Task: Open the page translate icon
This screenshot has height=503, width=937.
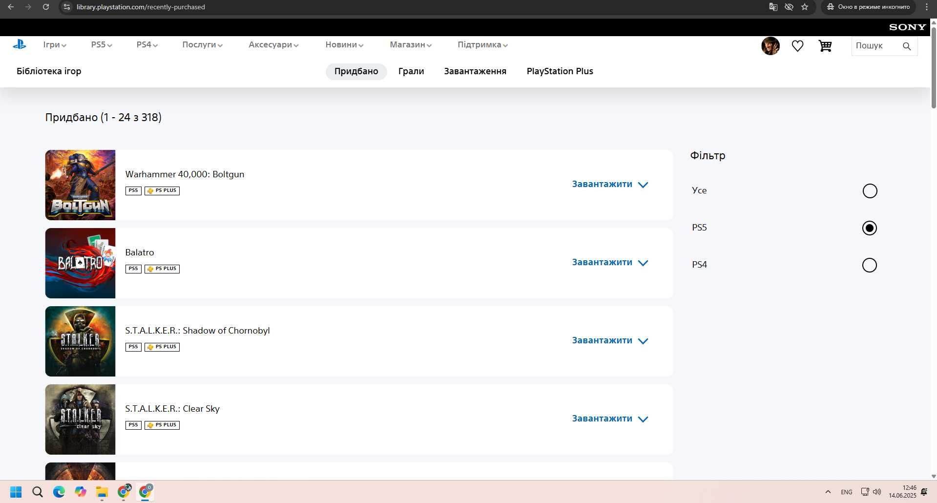Action: 773,7
